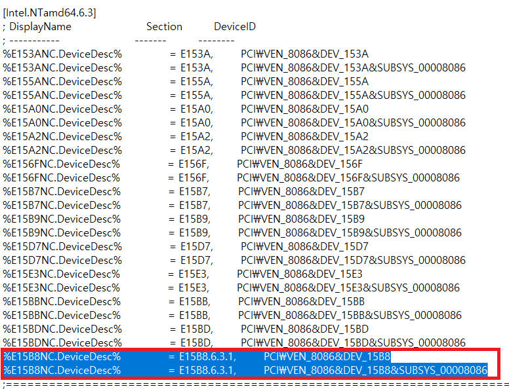Click device ID ending DEV_155A&SUBSYS_00008086
509x389 pixels.
click(x=353, y=96)
